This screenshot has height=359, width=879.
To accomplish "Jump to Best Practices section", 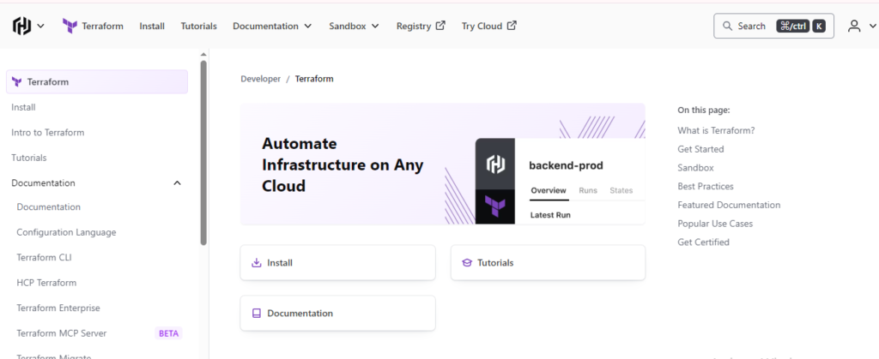I will tap(706, 186).
